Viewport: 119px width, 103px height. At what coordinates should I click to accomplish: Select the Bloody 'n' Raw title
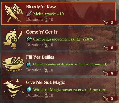coord(41,7)
